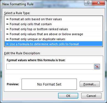Screen dimensions: 107x103
Task: Confirm with the OK button
Action: click(68, 96)
